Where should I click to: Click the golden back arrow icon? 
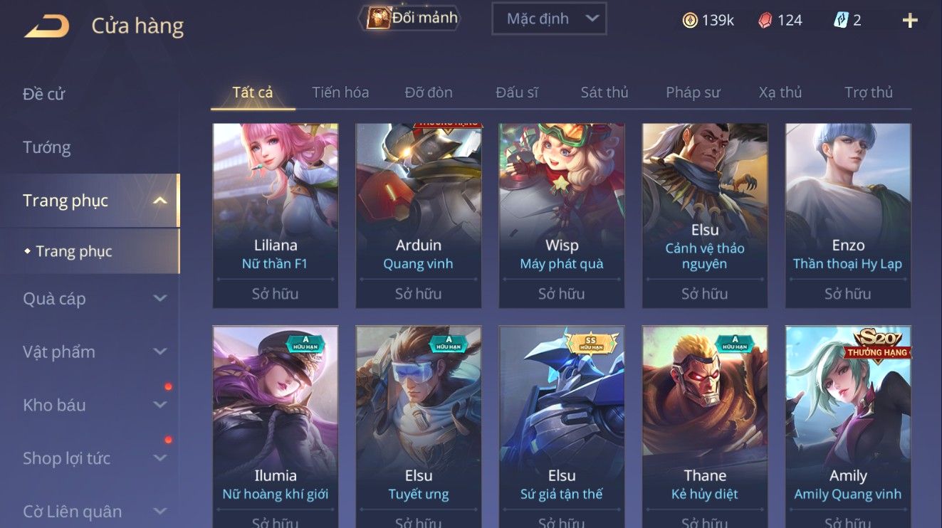pos(47,26)
